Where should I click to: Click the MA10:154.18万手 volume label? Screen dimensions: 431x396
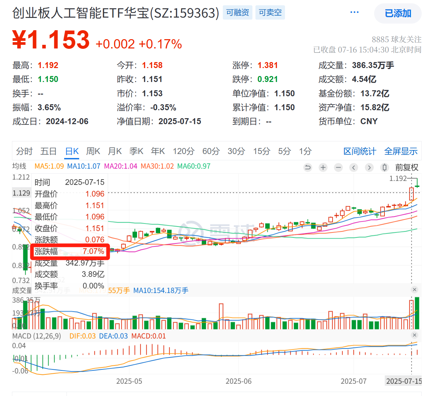(161, 290)
